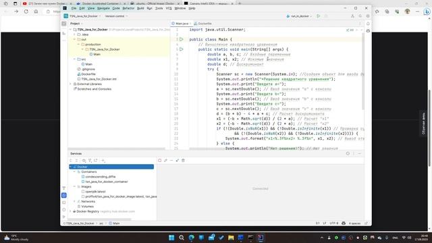432x243 pixels.
Task: Click the run gutter arrow beside class Main
Action: pos(182,39)
